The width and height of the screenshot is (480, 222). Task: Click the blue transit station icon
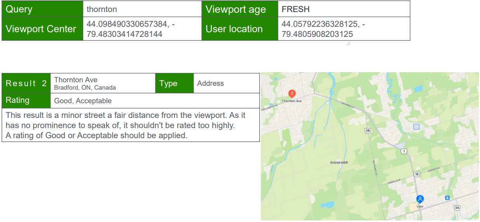(x=447, y=198)
